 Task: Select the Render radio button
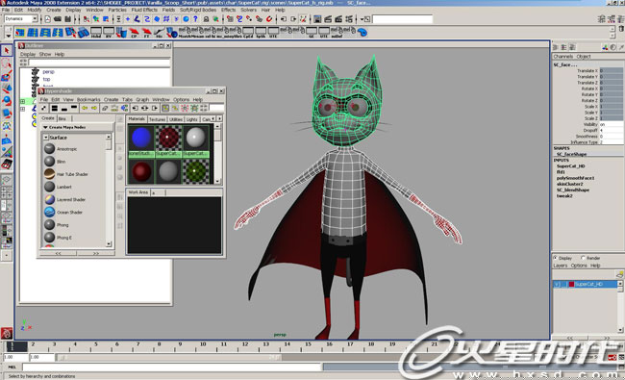[x=583, y=258]
